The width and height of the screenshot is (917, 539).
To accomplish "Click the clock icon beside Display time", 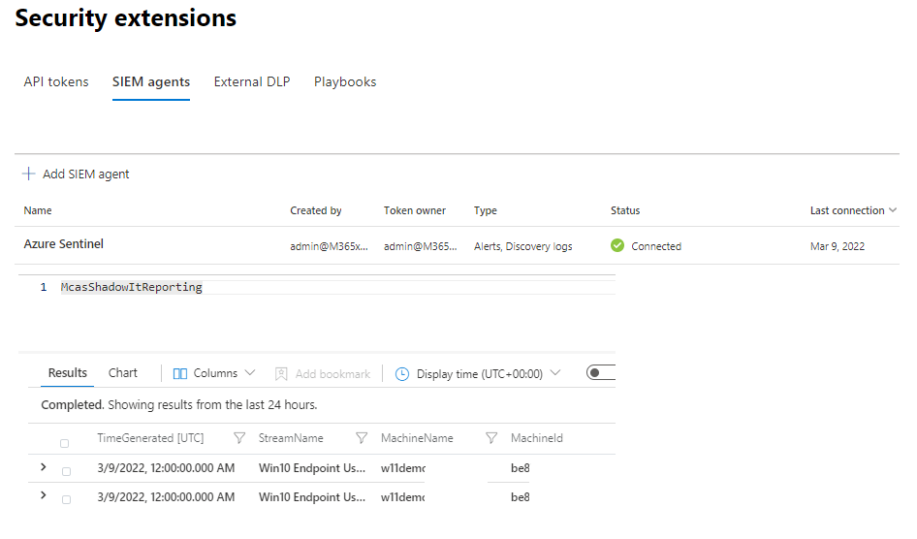I will [x=402, y=373].
